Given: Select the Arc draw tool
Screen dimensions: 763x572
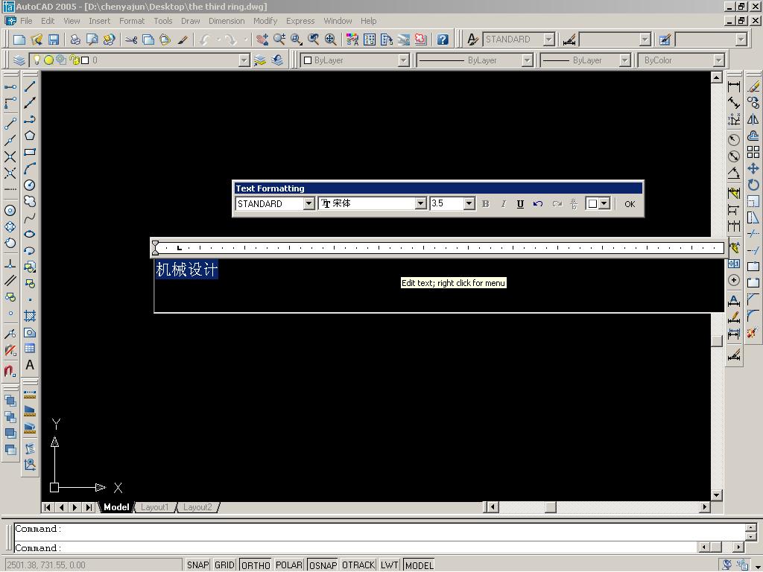Looking at the screenshot, I should [30, 169].
